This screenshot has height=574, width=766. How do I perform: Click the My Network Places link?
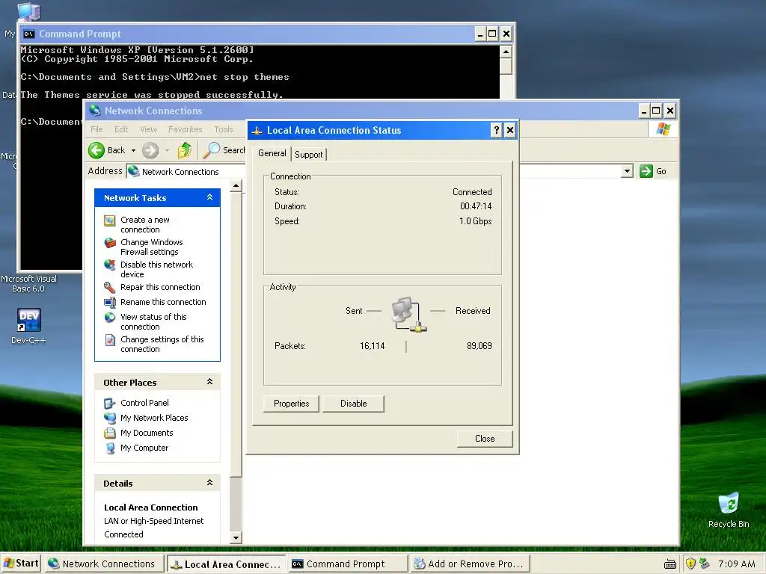click(x=154, y=419)
